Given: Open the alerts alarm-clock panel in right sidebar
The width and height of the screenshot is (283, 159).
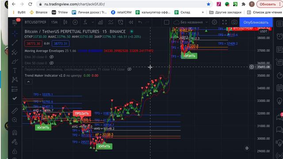Looking at the screenshot, I should (279, 36).
